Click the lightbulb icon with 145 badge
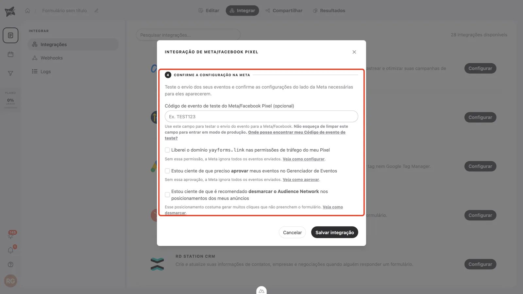The image size is (523, 294). click(10, 235)
